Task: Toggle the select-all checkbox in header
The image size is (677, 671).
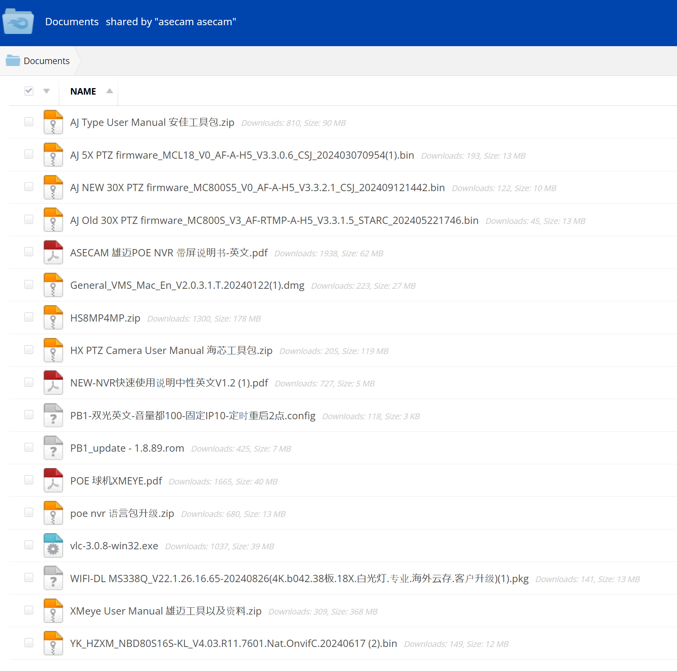Action: pyautogui.click(x=29, y=91)
